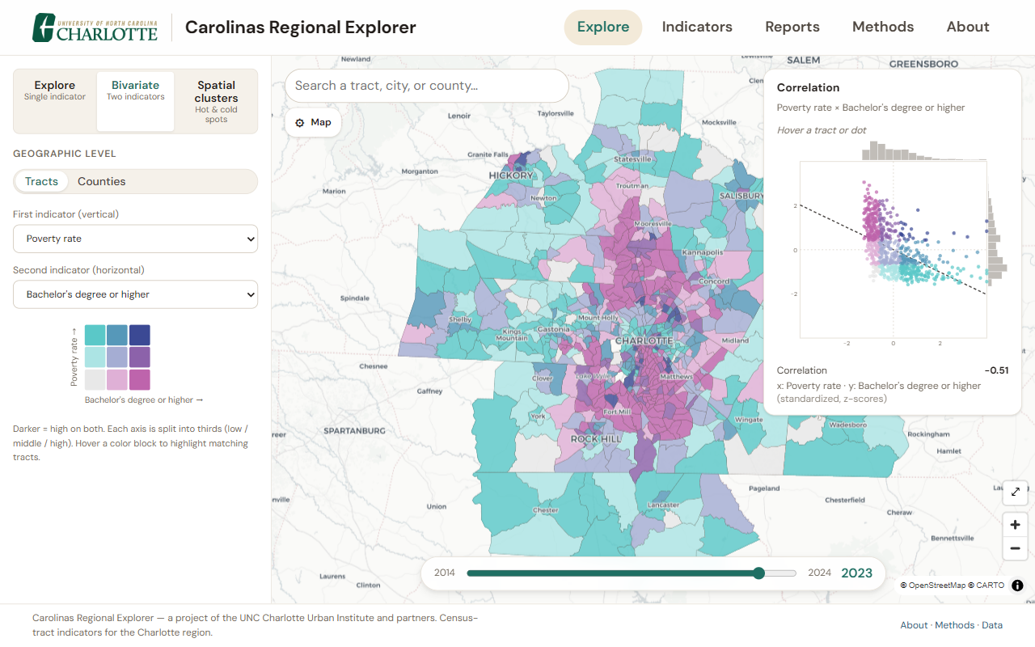Click the search tract, city, or county field
The width and height of the screenshot is (1035, 647).
coord(427,86)
